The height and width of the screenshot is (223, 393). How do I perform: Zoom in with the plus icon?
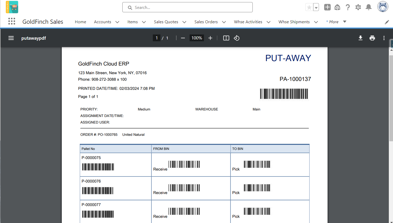(x=210, y=38)
